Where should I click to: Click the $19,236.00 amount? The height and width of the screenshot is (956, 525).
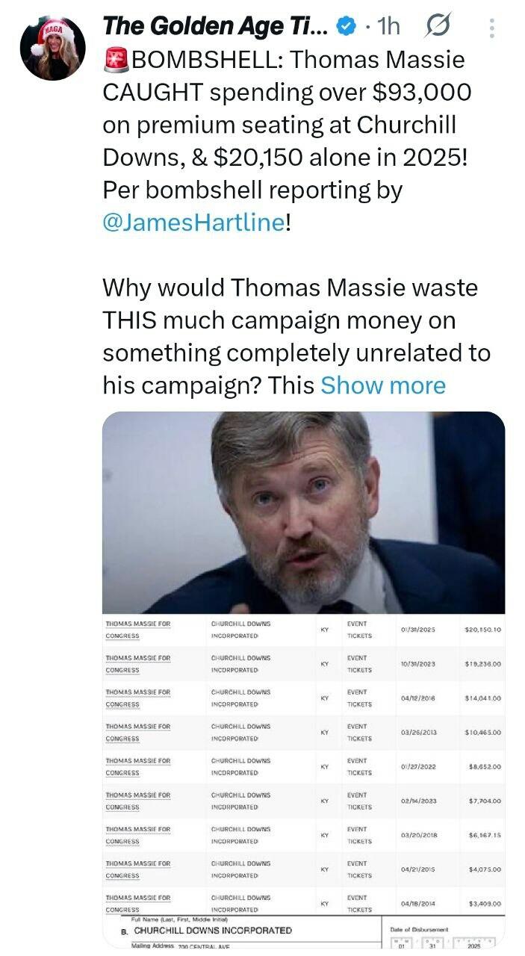482,664
